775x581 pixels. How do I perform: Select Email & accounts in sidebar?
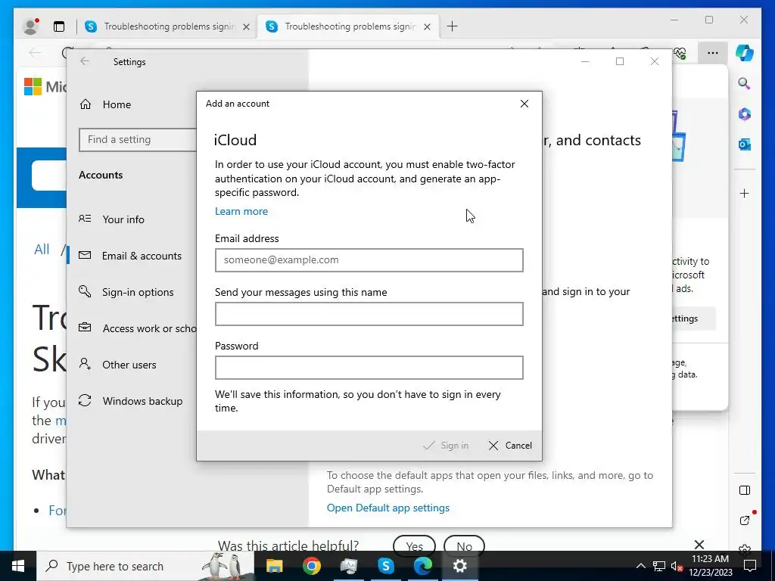click(130, 256)
